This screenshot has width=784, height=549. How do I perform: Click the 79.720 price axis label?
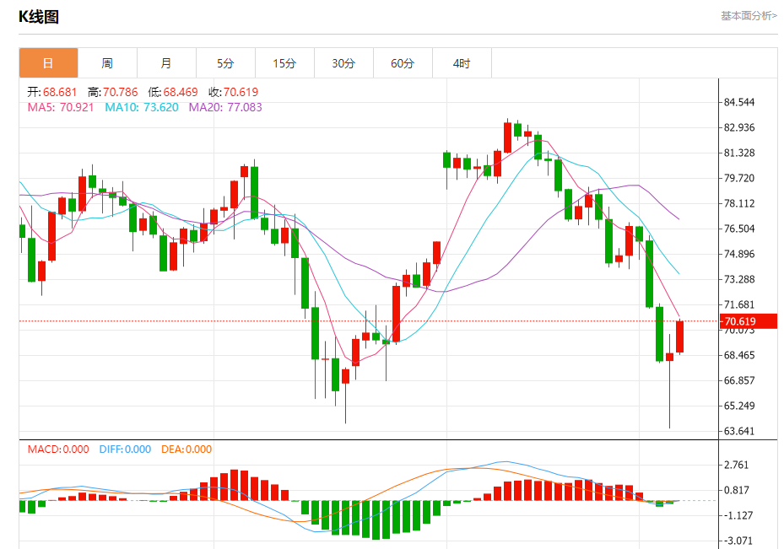tap(739, 178)
